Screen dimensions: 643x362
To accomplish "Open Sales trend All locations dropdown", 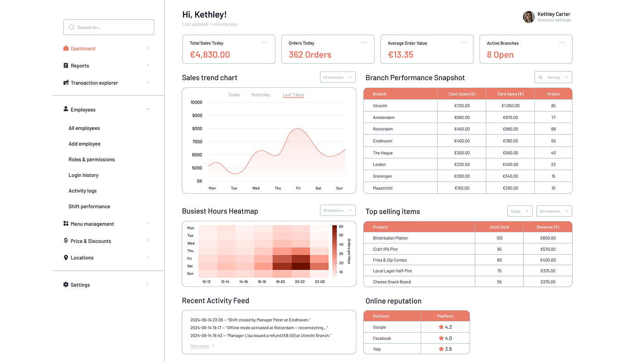I will click(x=338, y=77).
